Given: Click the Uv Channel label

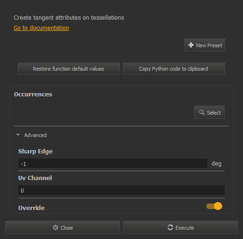Looking at the screenshot, I should (x=35, y=178).
